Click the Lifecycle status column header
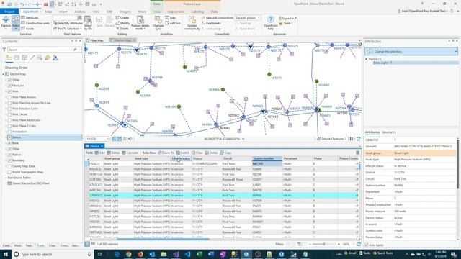 coord(181,158)
